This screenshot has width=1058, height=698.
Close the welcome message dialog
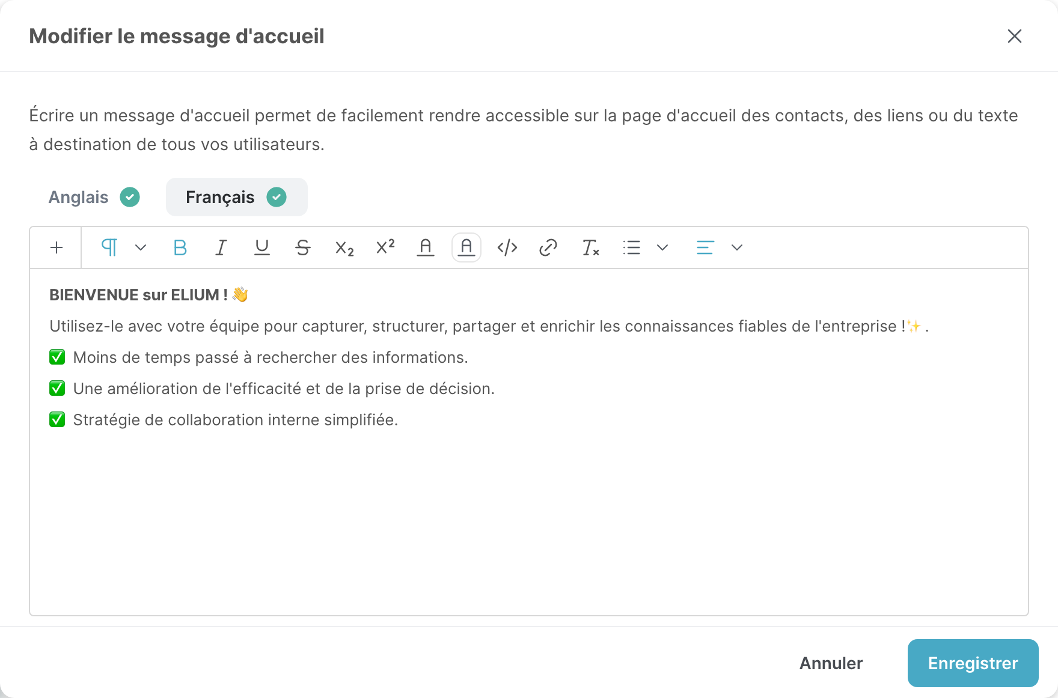(x=1015, y=36)
